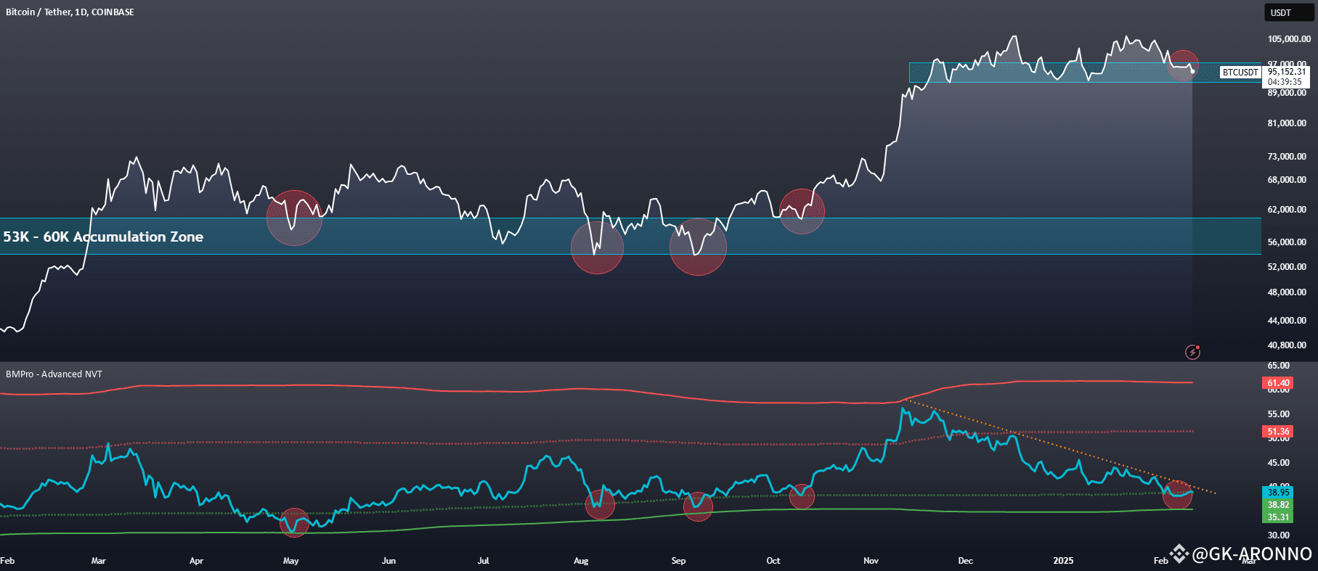The image size is (1318, 571).
Task: Click 45.00 on the NVT scale
Action: (1278, 463)
